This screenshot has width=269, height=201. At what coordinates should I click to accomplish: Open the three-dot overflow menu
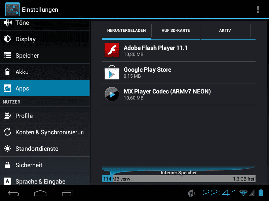258,9
